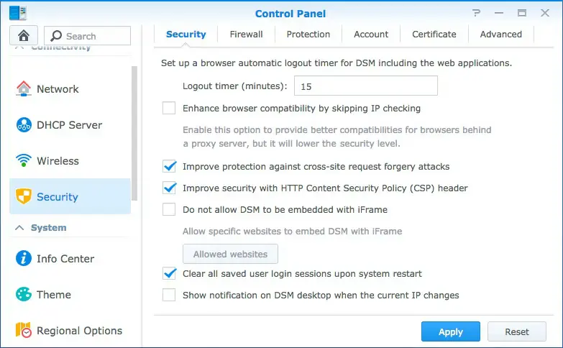Toggle cross-site request forgery protection
The height and width of the screenshot is (348, 563).
pos(169,167)
